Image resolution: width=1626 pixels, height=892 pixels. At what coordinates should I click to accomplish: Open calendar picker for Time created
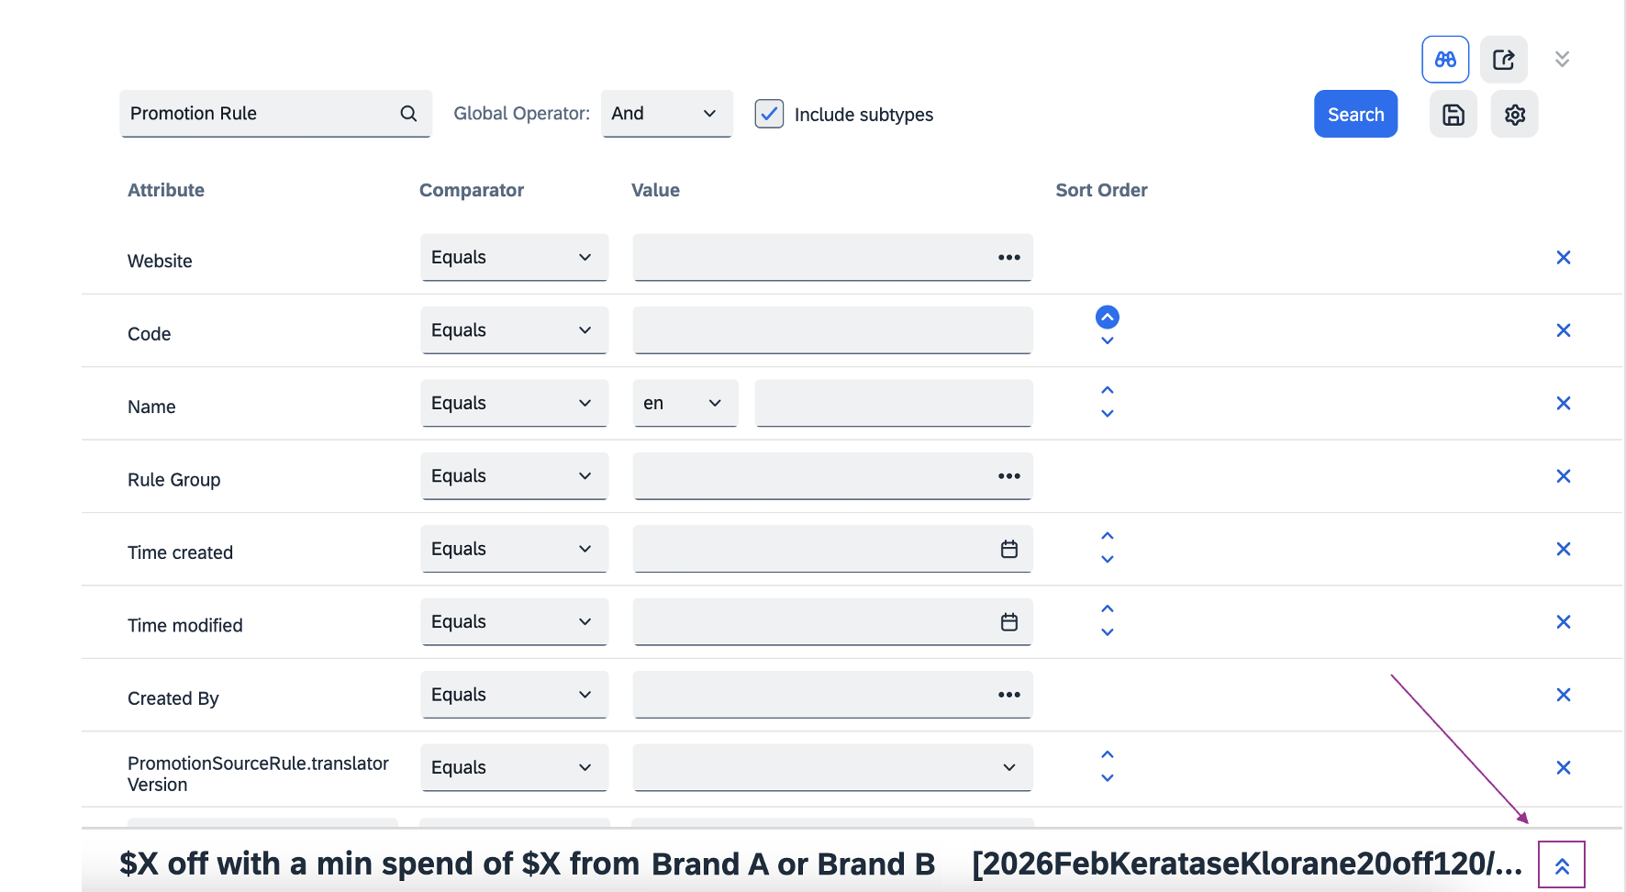click(1008, 549)
